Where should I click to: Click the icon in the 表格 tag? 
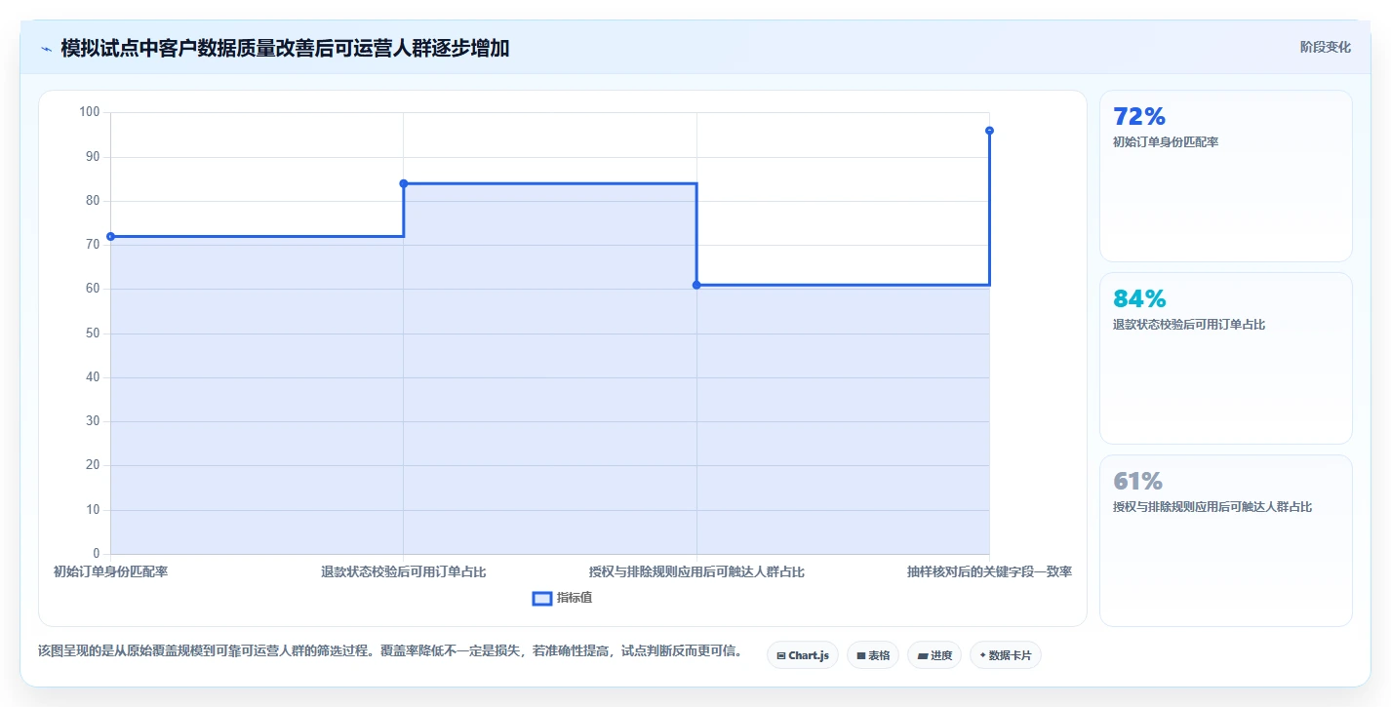[x=860, y=656]
